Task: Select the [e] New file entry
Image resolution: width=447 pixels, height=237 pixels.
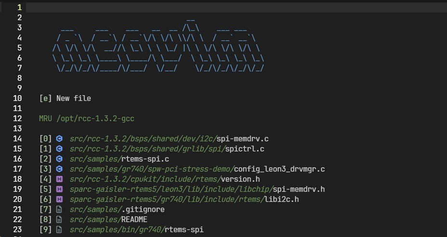Action: 65,99
